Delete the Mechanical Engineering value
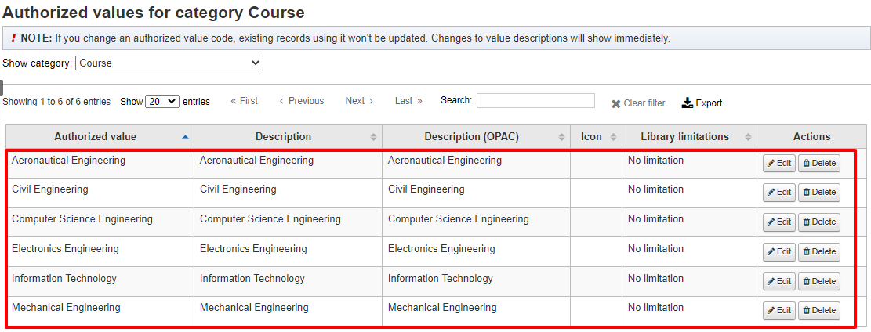Viewport: 871px width, 332px height. (818, 311)
